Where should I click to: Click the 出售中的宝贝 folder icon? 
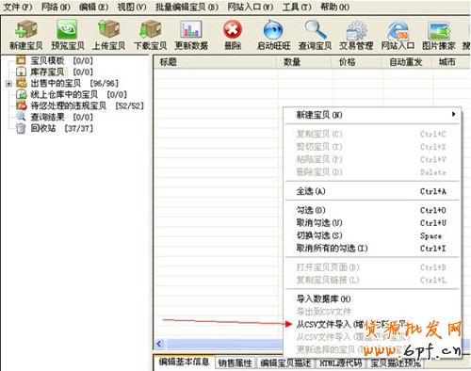pyautogui.click(x=22, y=83)
